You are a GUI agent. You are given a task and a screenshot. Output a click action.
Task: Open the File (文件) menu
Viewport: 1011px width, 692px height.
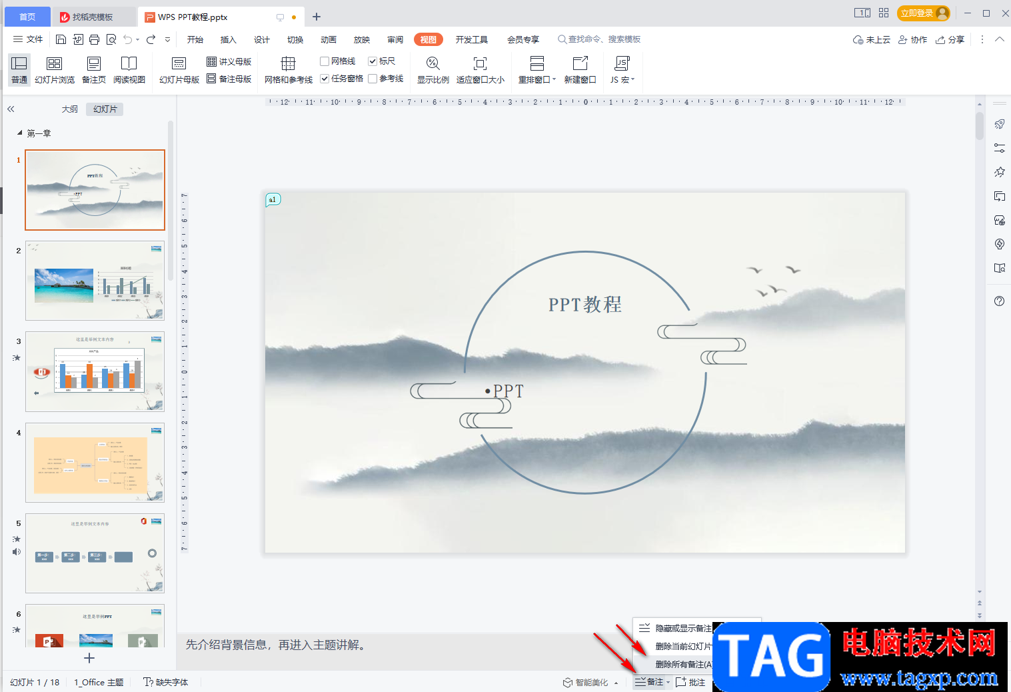28,39
